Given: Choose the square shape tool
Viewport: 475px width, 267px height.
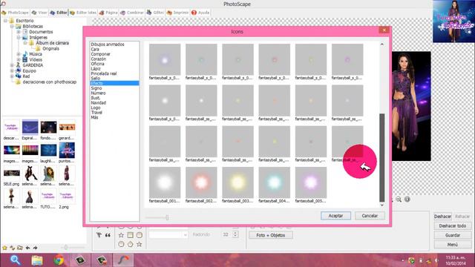Looking at the screenshot, I should [131, 235].
